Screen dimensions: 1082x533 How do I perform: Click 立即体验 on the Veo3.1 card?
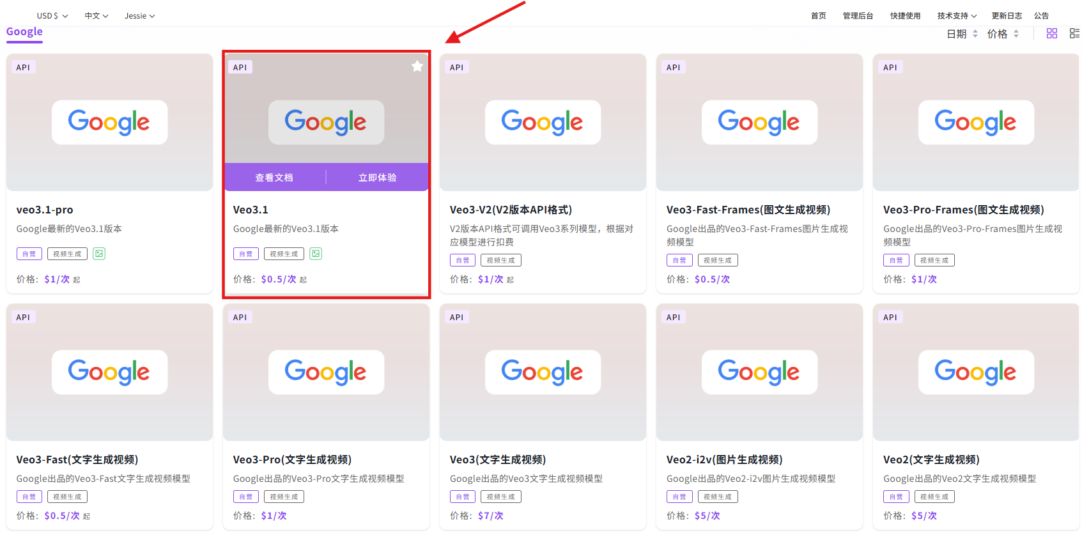(x=377, y=178)
